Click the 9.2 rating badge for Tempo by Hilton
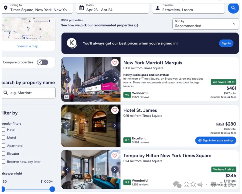The image size is (242, 194). [127, 182]
